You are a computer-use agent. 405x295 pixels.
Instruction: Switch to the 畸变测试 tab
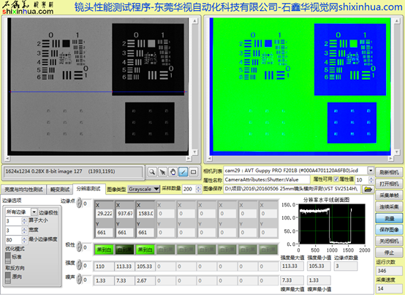(60, 190)
